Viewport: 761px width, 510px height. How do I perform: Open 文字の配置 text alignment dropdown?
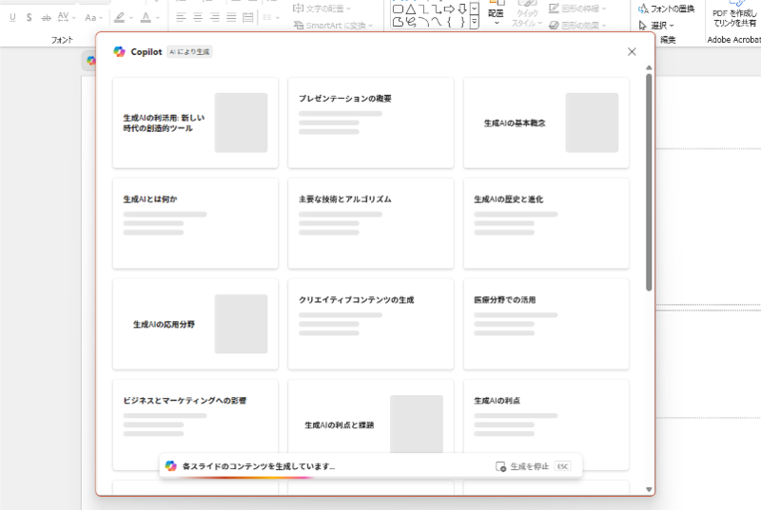(x=322, y=9)
